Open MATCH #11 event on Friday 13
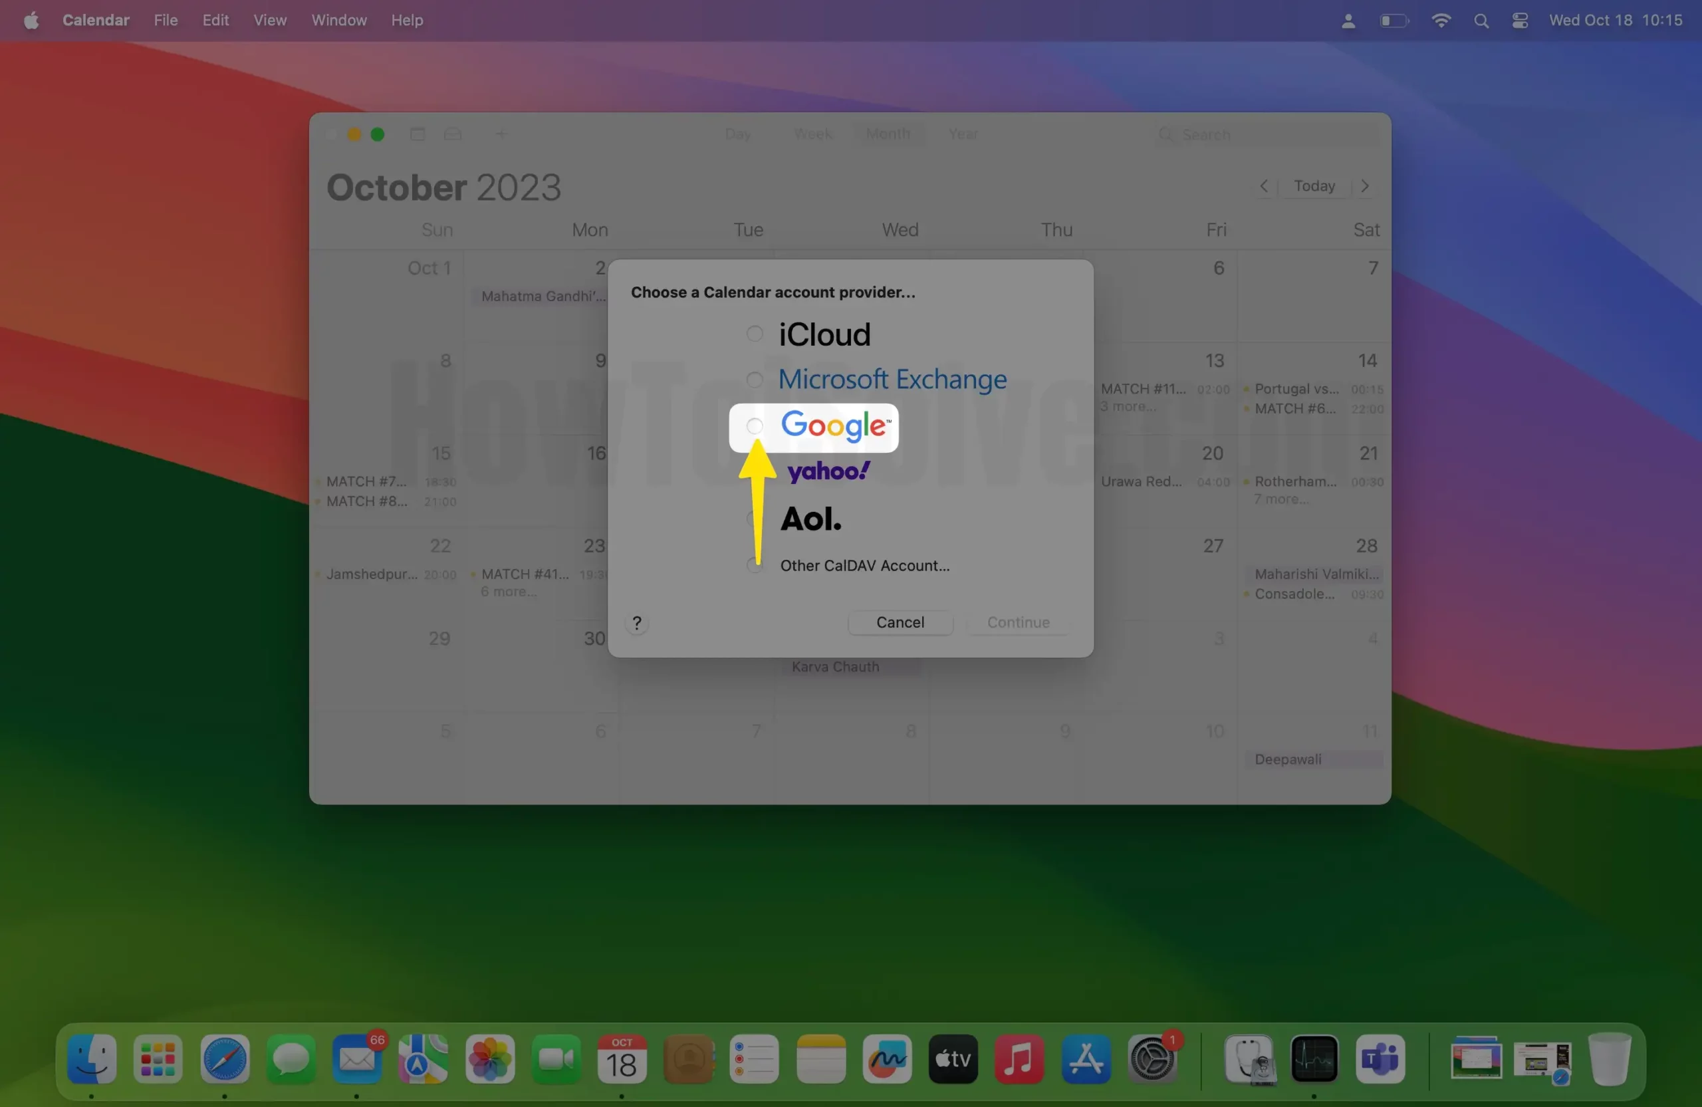Viewport: 1702px width, 1107px height. [x=1165, y=389]
